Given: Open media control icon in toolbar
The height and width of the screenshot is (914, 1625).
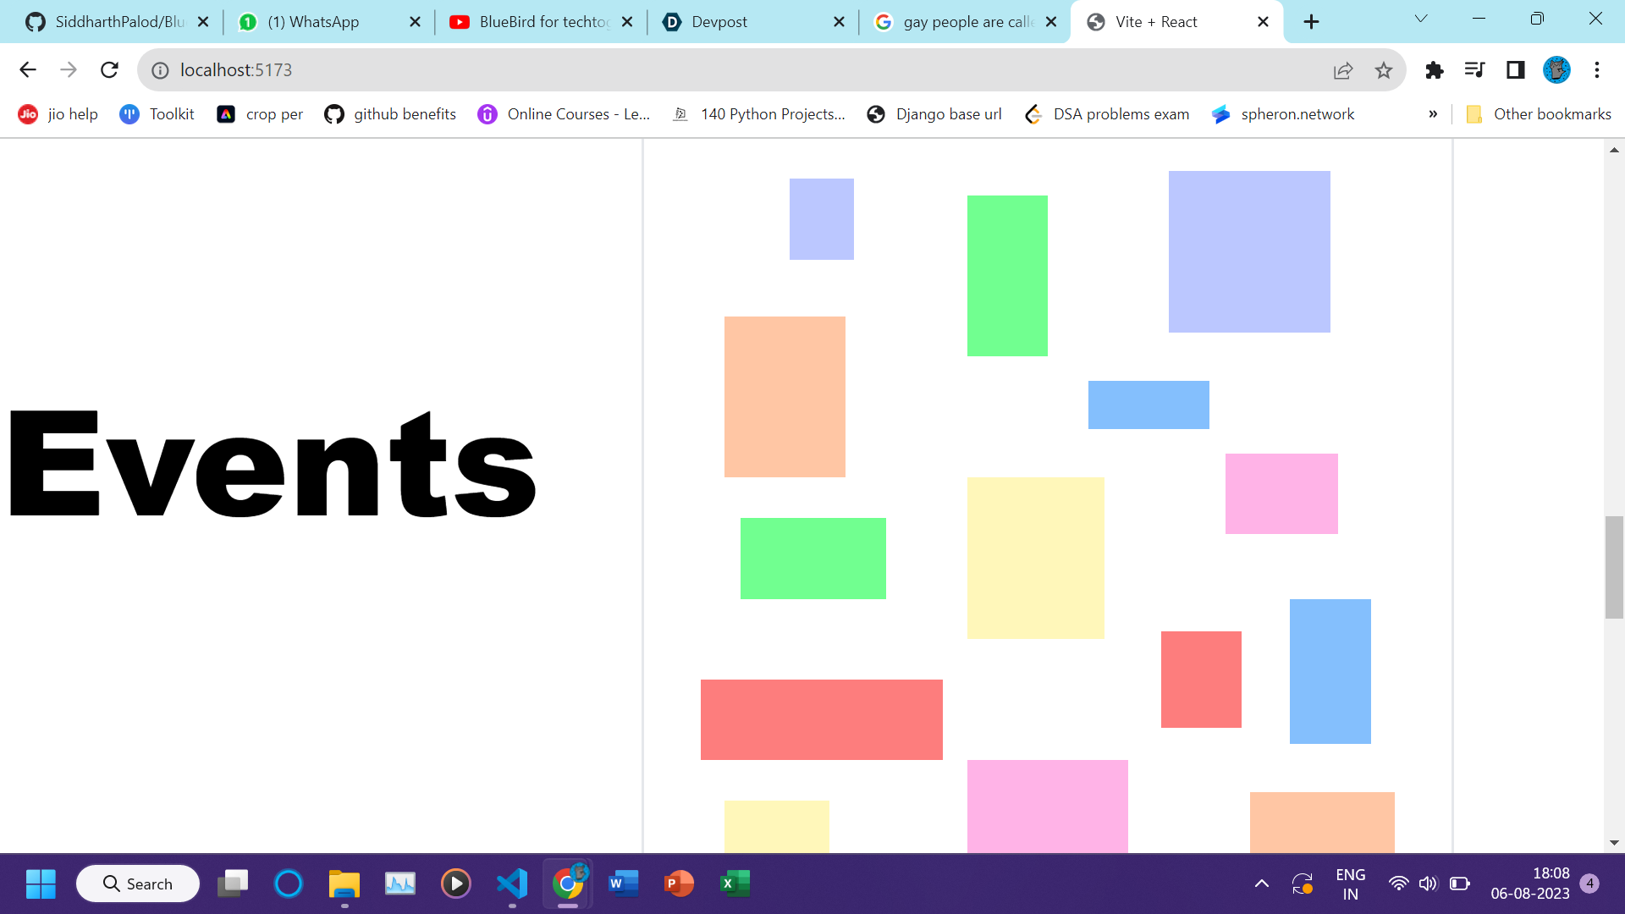Looking at the screenshot, I should pyautogui.click(x=1474, y=70).
